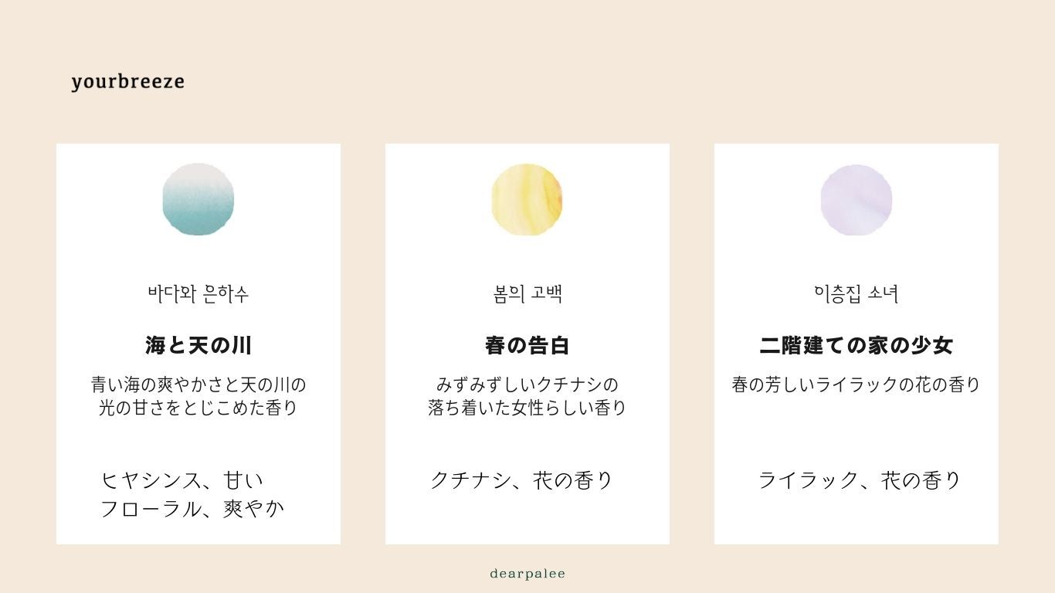Click the notes text ライラック、花の香り
Screen dimensions: 1055x593
click(x=860, y=480)
